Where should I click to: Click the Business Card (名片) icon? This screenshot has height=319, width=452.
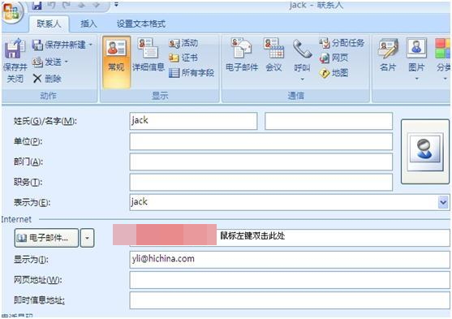tap(388, 49)
